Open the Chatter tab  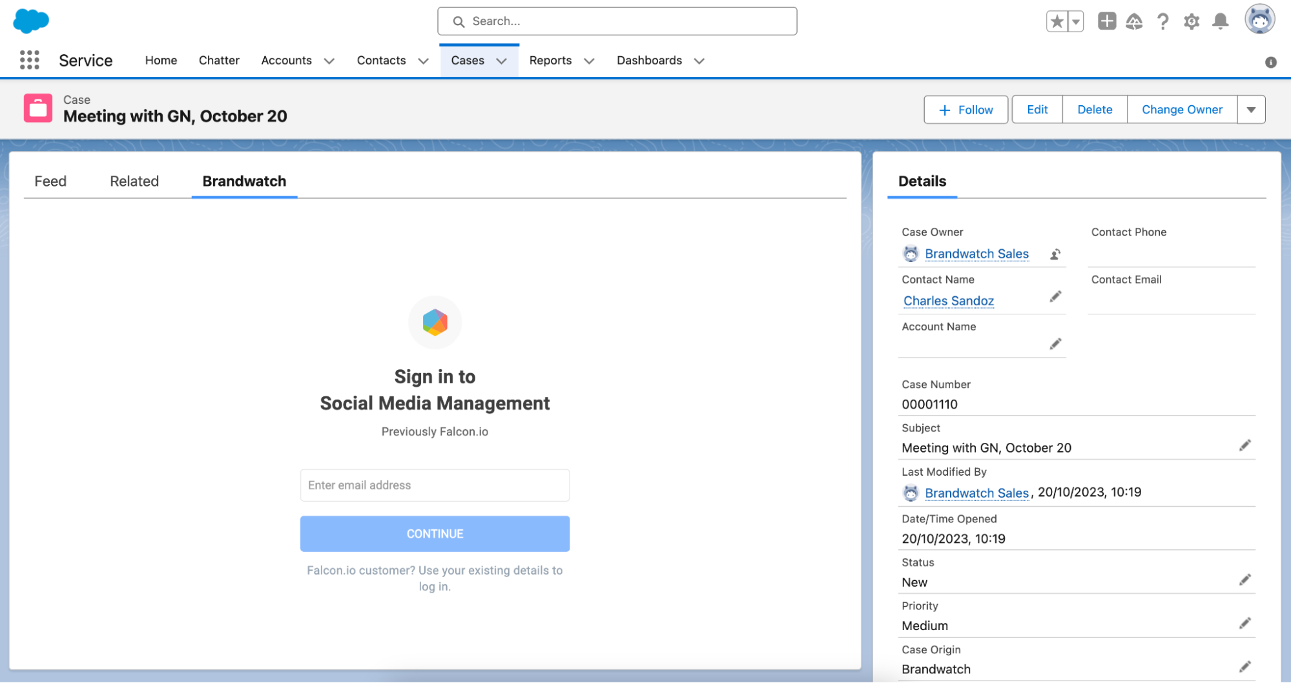(x=219, y=61)
